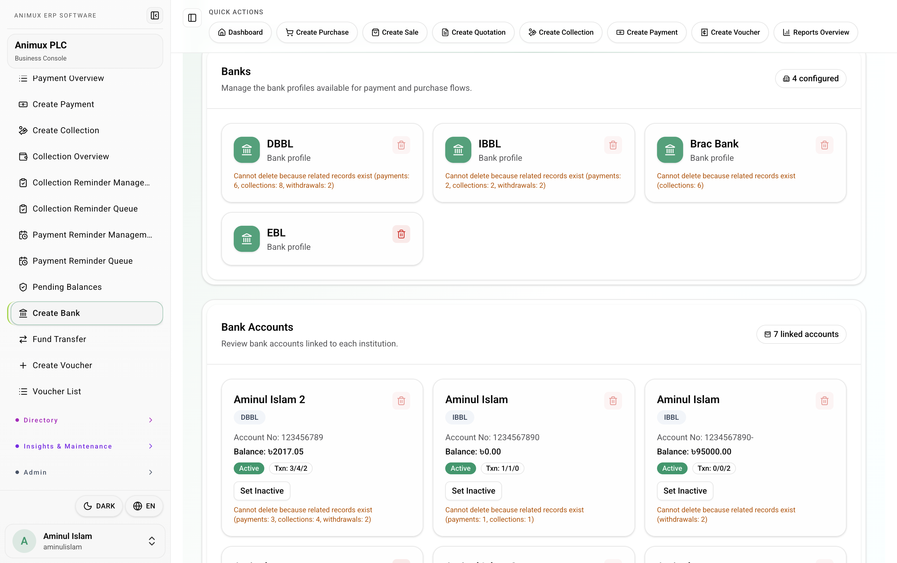Delete the EBL bank profile

(401, 234)
